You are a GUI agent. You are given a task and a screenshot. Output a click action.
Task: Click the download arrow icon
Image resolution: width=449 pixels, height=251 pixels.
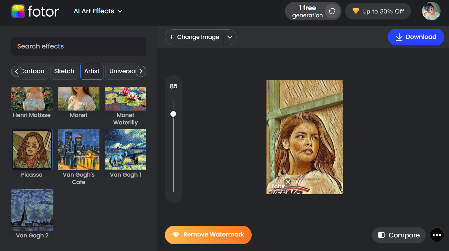pos(399,37)
